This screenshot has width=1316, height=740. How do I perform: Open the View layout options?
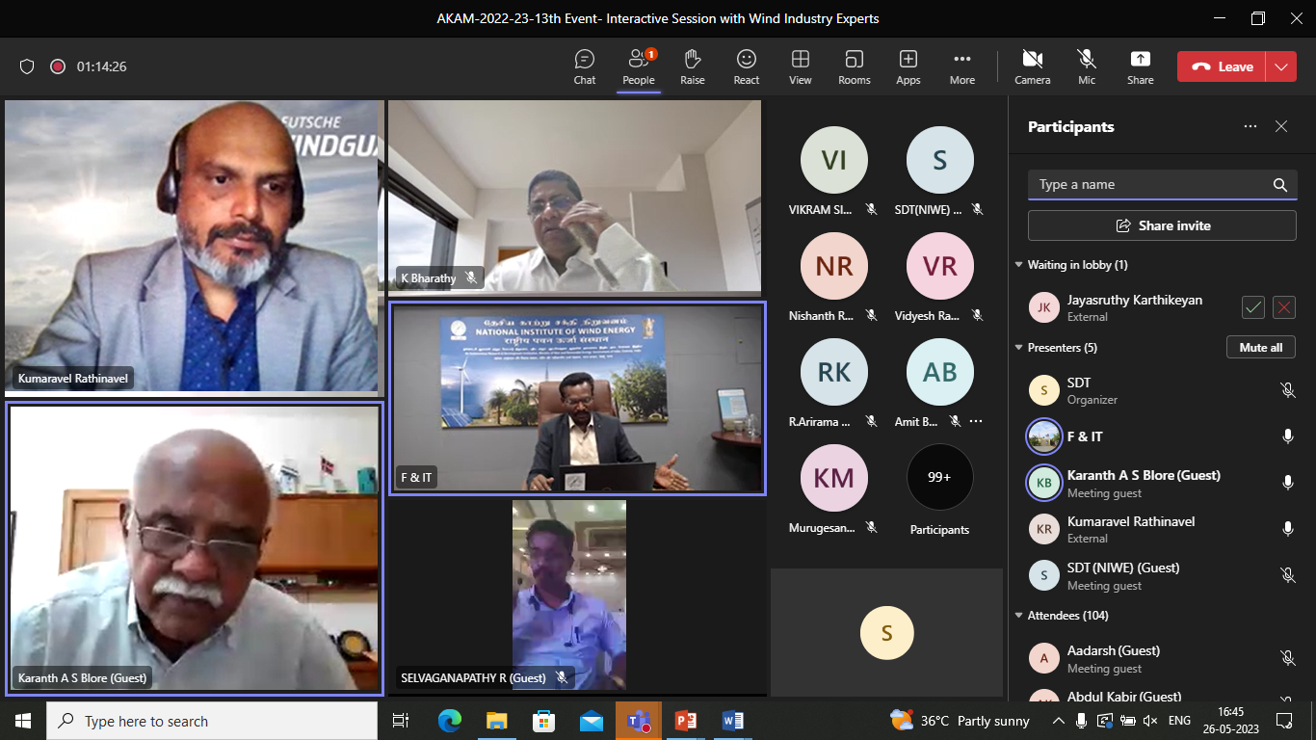800,67
